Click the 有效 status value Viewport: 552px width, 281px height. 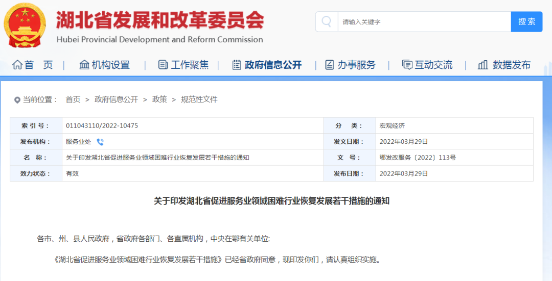point(72,173)
